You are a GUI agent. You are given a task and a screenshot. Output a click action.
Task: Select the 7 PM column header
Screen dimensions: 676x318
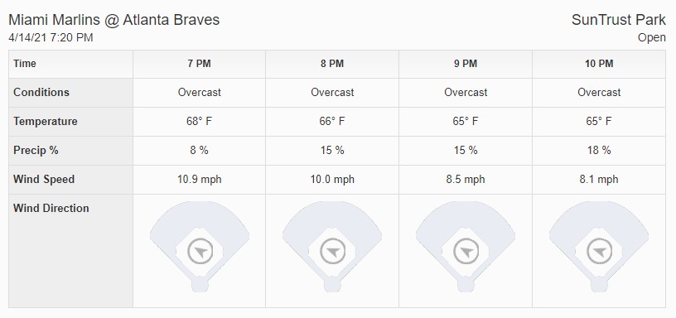coord(199,64)
